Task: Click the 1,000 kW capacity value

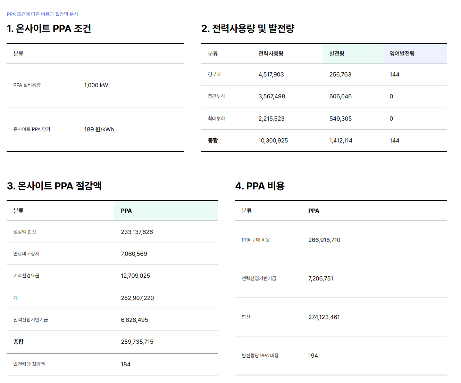Action: pyautogui.click(x=96, y=85)
